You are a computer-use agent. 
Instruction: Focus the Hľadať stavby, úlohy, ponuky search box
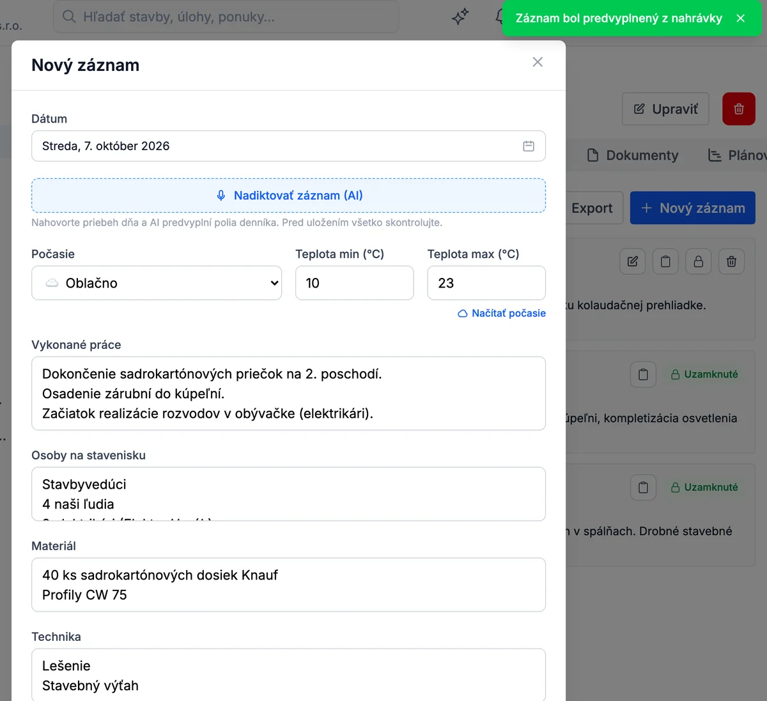[226, 17]
